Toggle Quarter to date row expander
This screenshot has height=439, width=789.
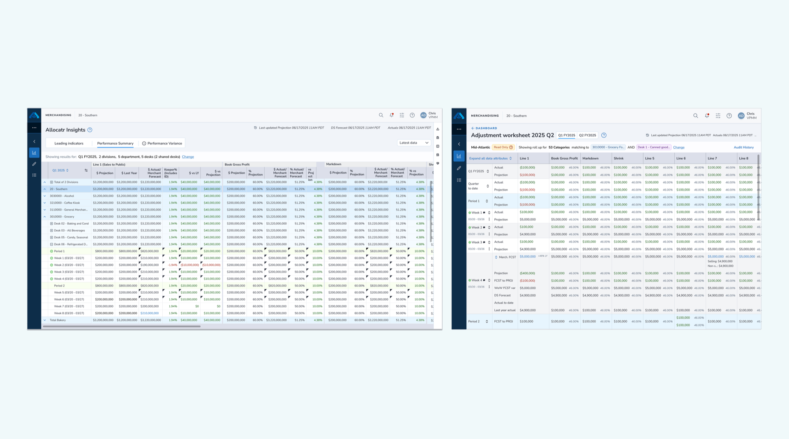coord(488,186)
